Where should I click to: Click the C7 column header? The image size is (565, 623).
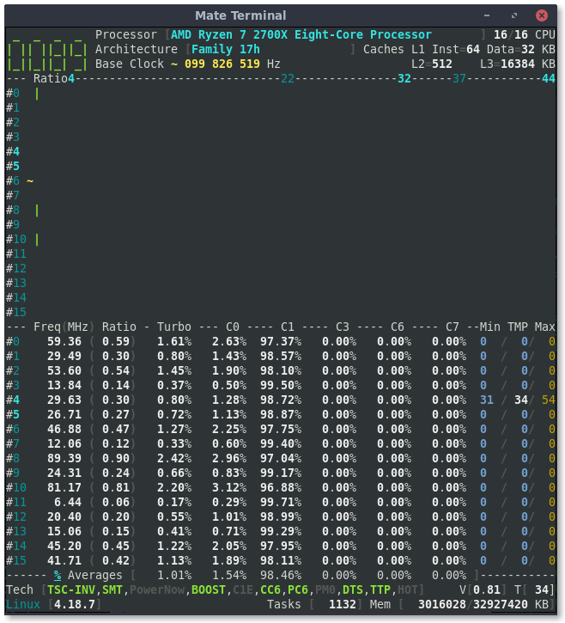point(452,327)
